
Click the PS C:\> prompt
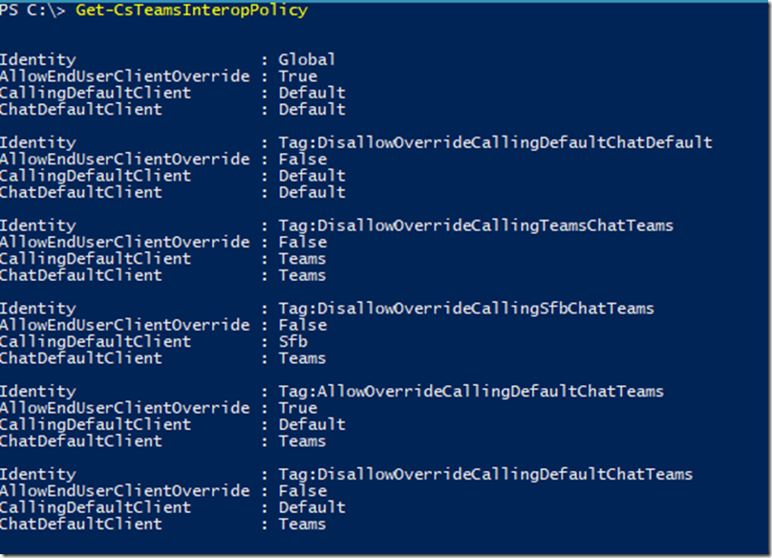(x=32, y=10)
